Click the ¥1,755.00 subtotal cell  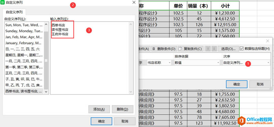(225, 94)
